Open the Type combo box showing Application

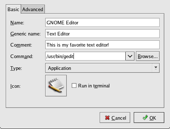pyautogui.click(x=102, y=68)
